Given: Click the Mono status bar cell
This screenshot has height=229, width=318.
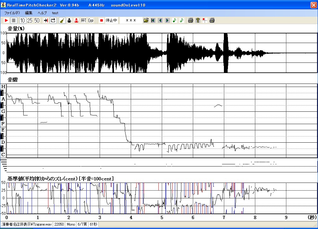Looking at the screenshot, I should 71,224.
